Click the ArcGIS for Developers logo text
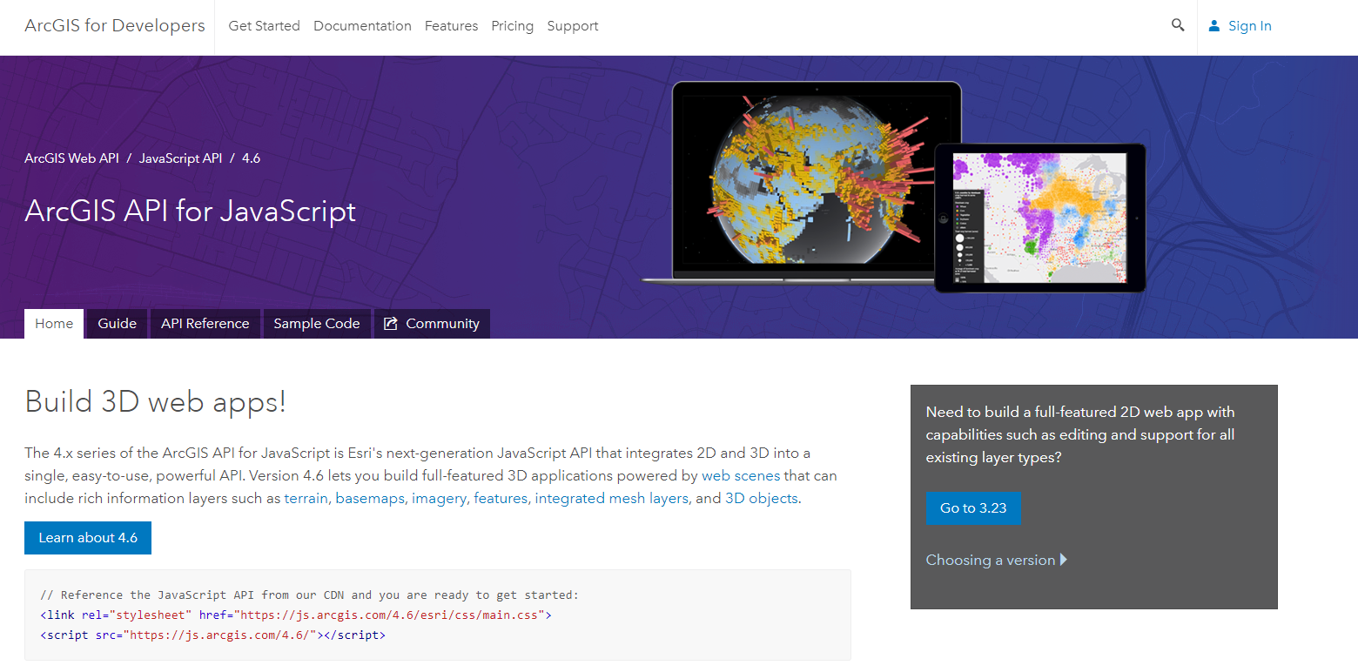This screenshot has width=1358, height=672. tap(115, 25)
